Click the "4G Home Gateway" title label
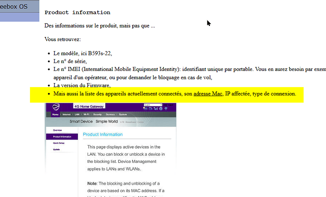This screenshot has width=326, height=197. tap(89, 106)
